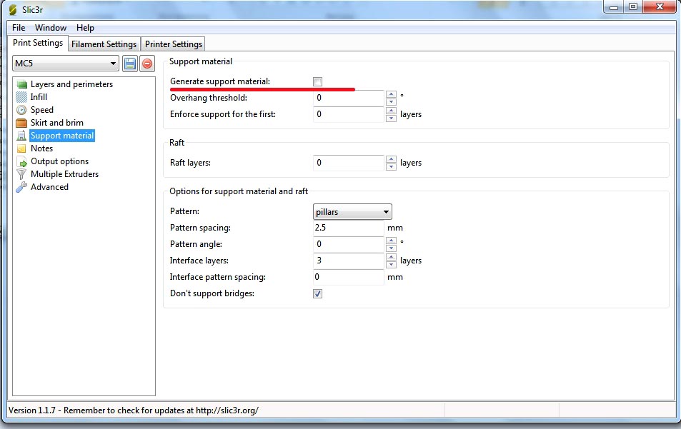681x429 pixels.
Task: Open the Pattern pillars dropdown
Action: point(352,212)
